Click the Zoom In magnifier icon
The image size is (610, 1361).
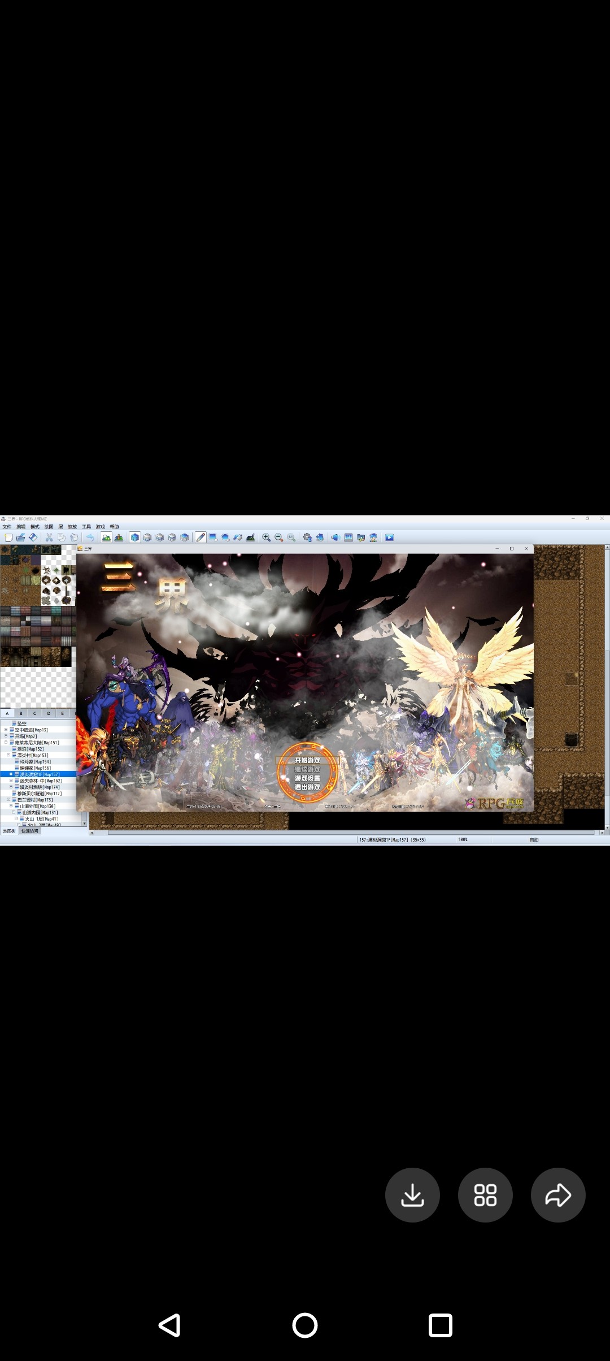coord(267,538)
